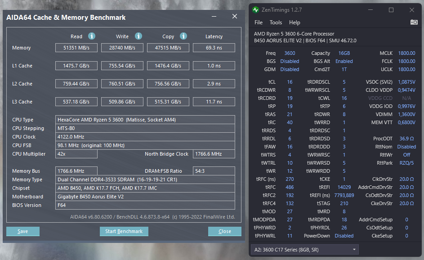Click the L3 Cache Copy 515.31 GB/s field
The image size is (424, 260).
coord(168,102)
